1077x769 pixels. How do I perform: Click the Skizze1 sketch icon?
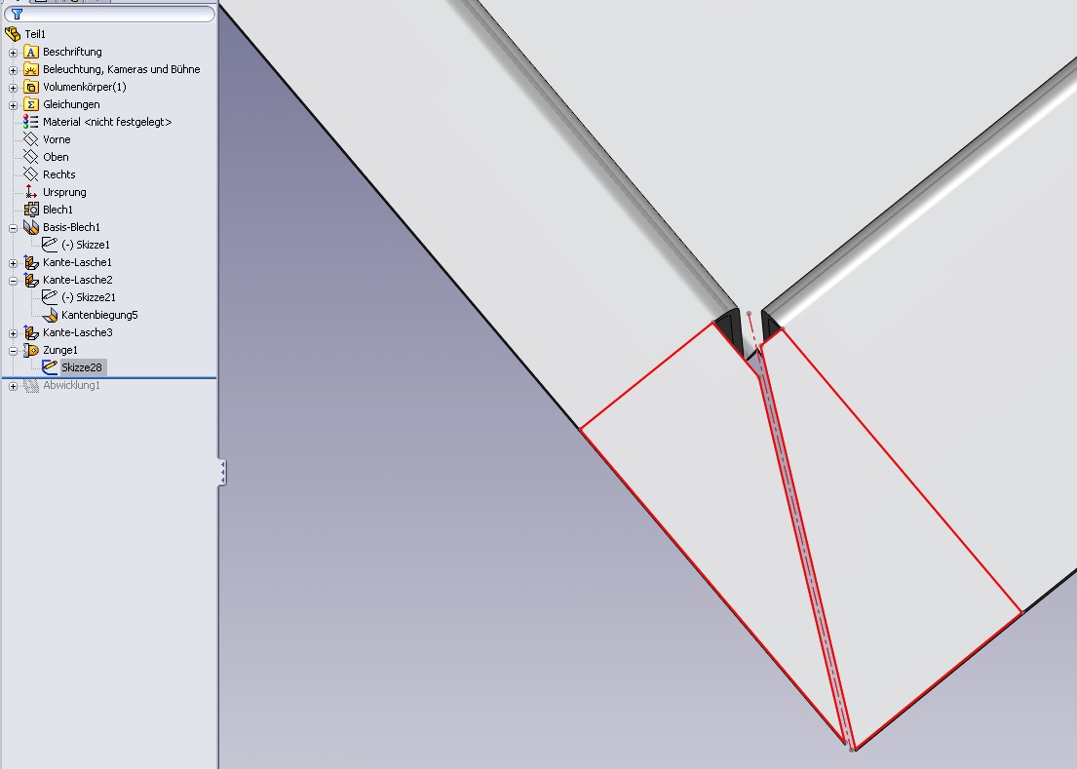pyautogui.click(x=50, y=245)
